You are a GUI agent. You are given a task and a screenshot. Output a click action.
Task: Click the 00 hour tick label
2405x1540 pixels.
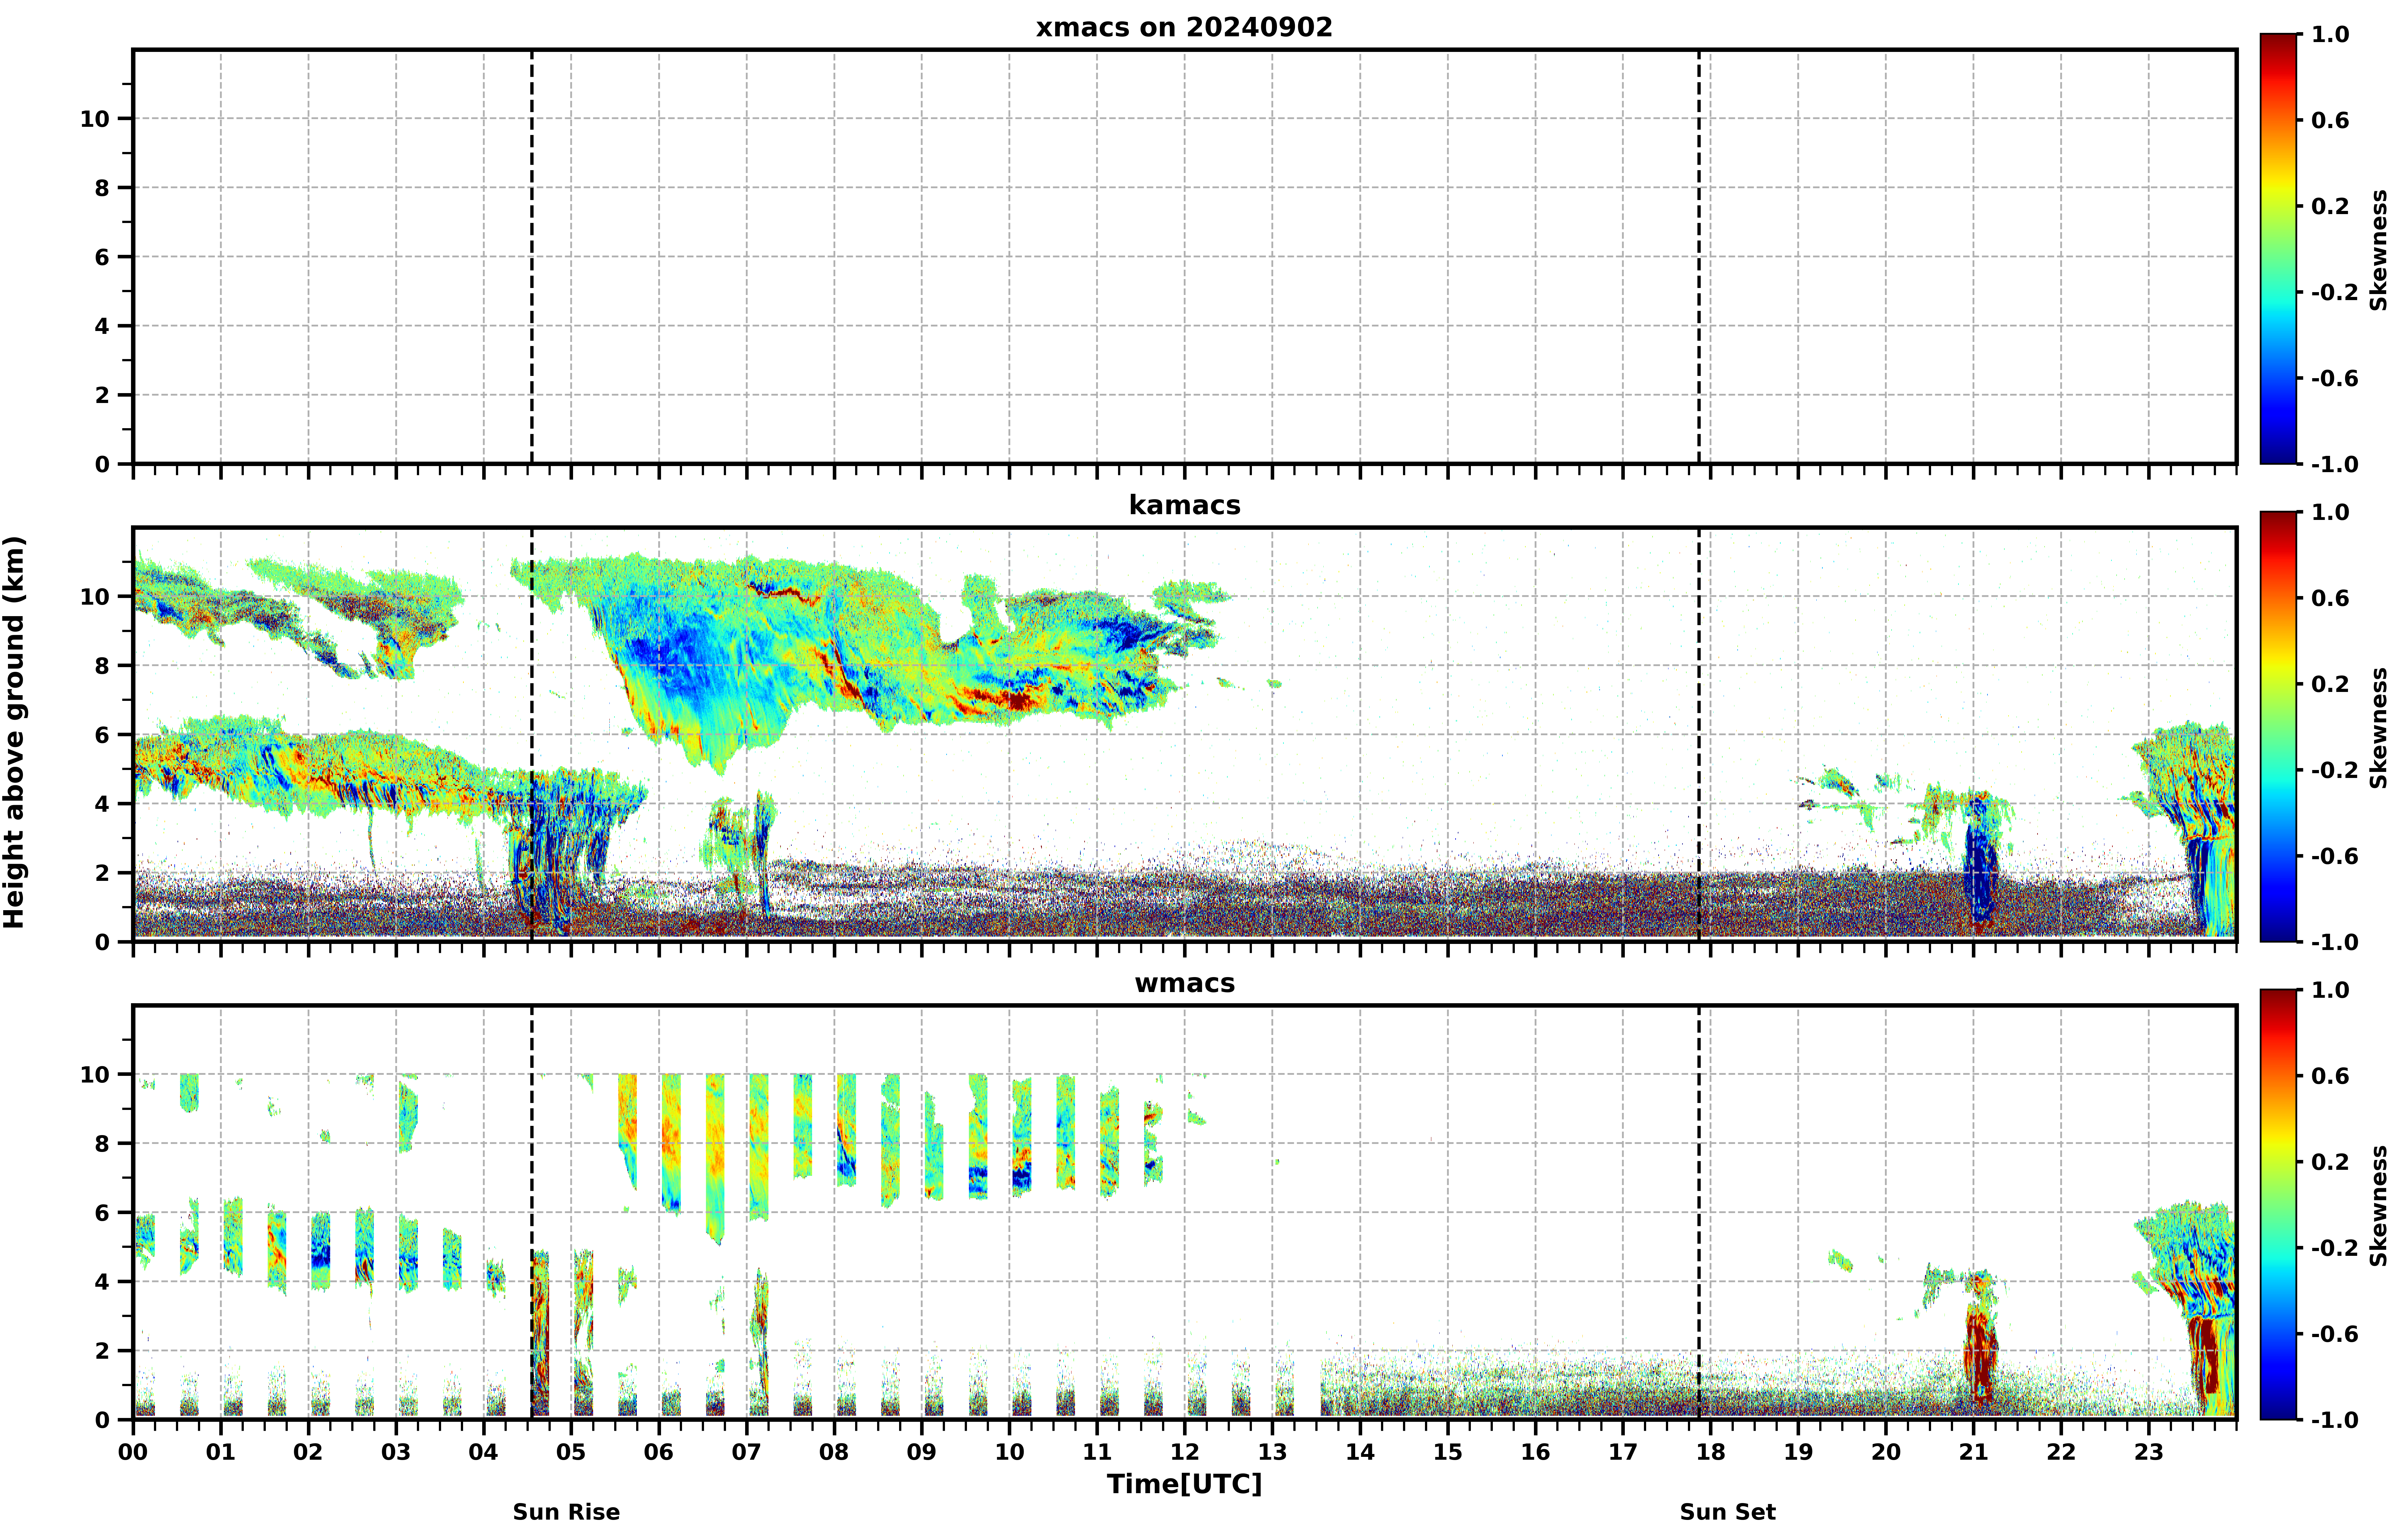[x=133, y=1451]
